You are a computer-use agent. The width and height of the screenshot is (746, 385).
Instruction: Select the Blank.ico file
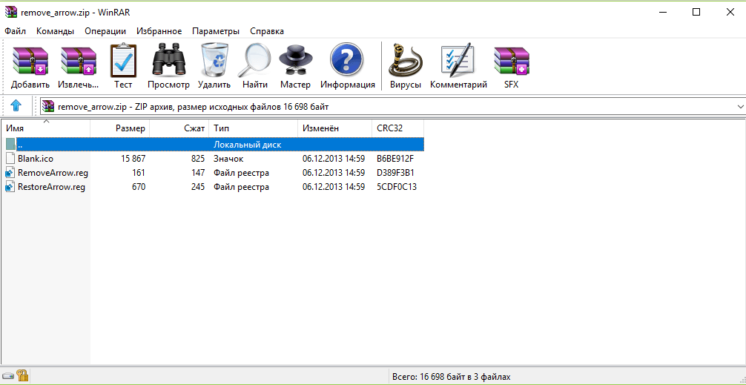click(x=36, y=159)
